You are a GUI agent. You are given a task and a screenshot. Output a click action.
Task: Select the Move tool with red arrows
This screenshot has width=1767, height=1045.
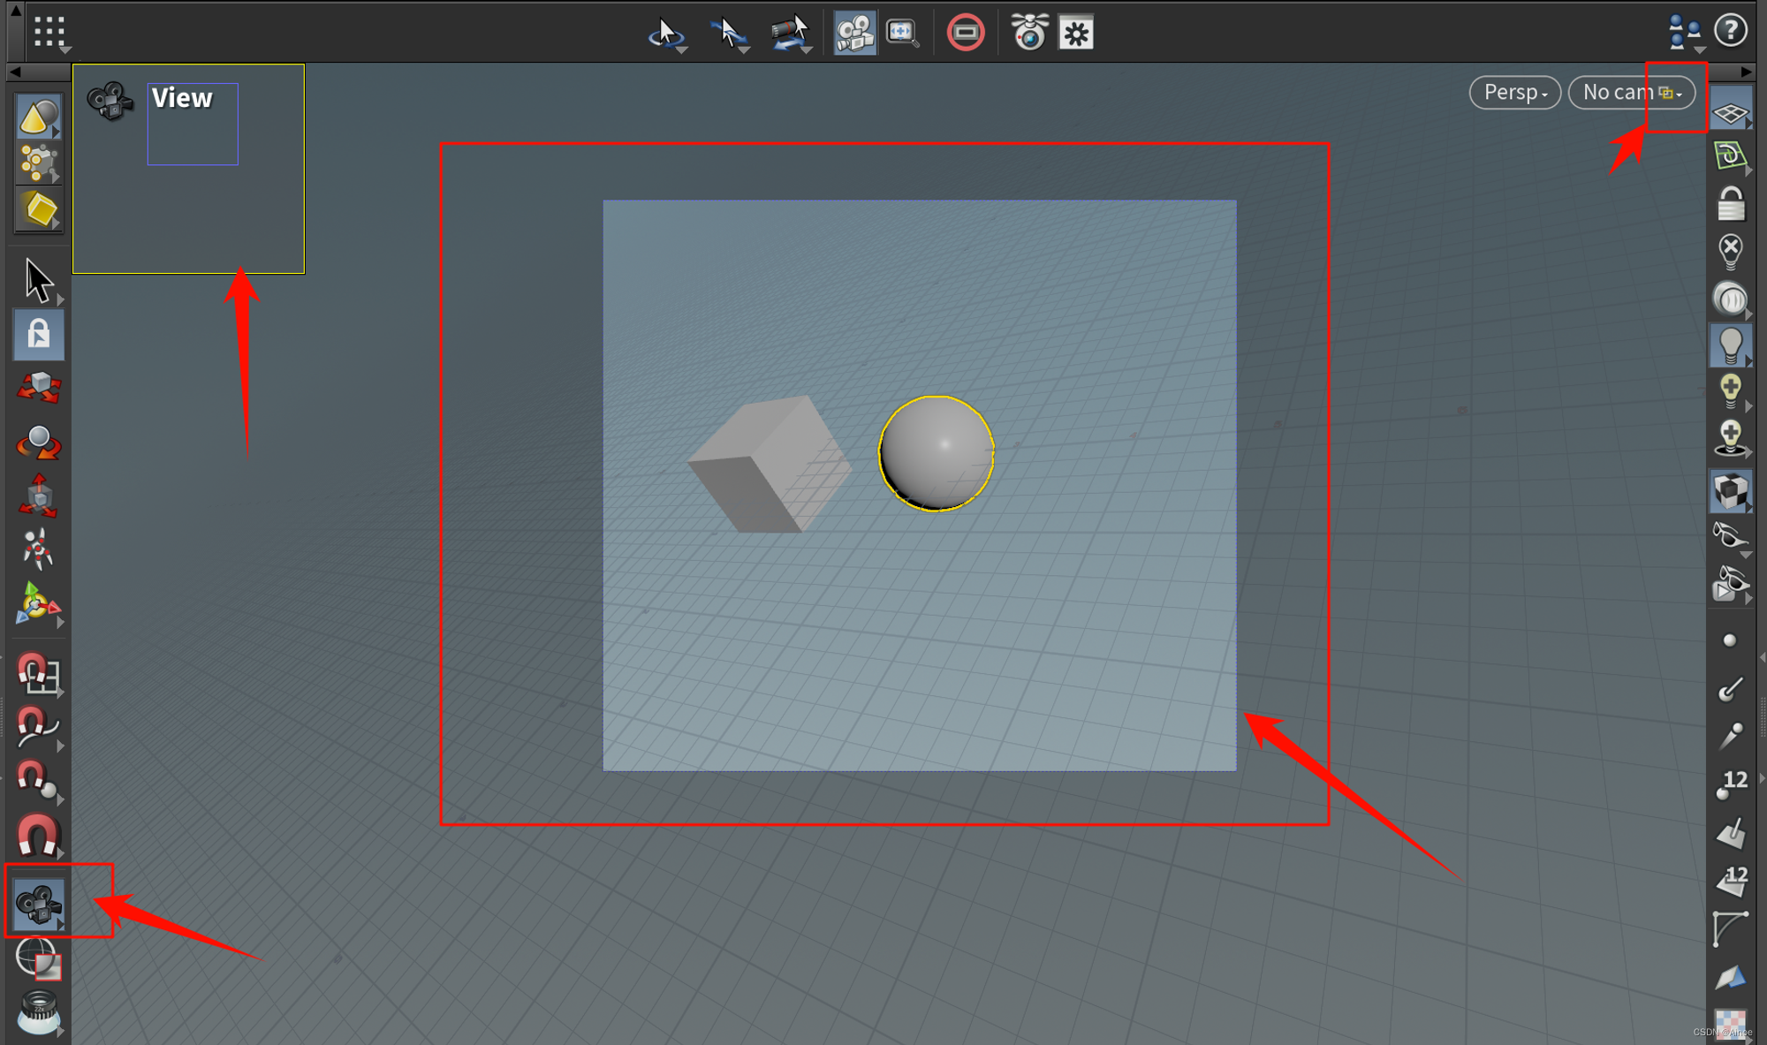tap(39, 388)
